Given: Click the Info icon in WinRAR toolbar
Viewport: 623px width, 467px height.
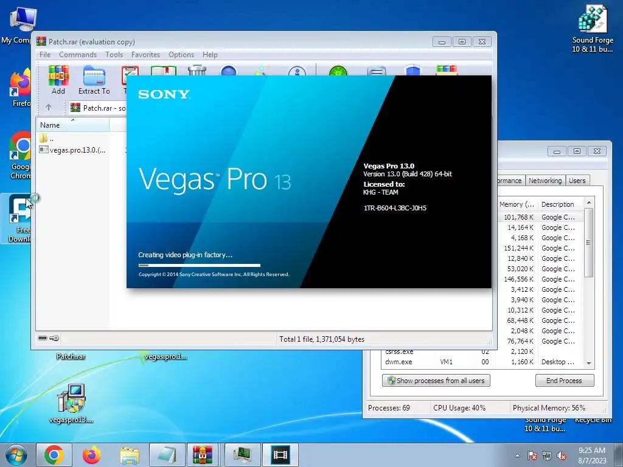Looking at the screenshot, I should pos(297,71).
